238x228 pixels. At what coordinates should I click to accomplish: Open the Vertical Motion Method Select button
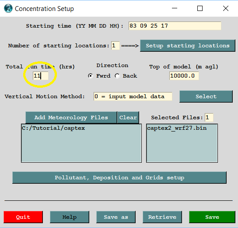[x=206, y=96]
